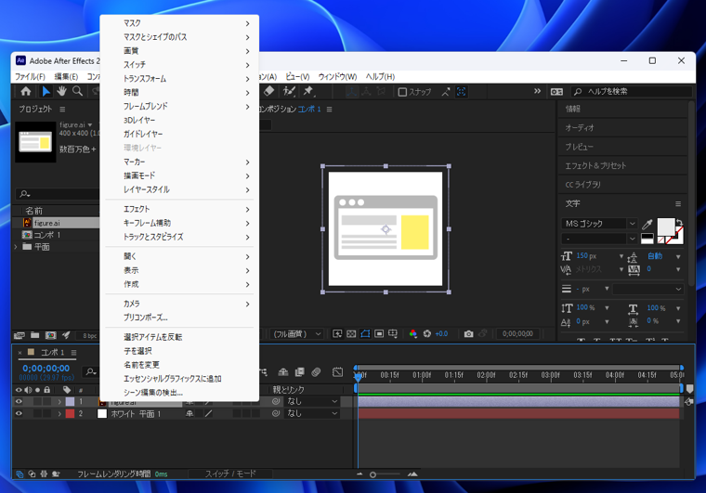Click the motion blur enable icon in timeline
The height and width of the screenshot is (493, 706).
coord(316,372)
